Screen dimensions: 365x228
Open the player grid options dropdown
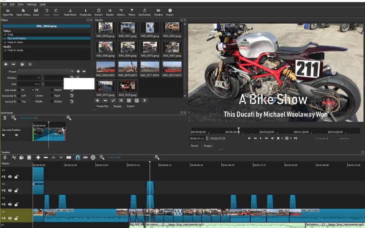291,138
